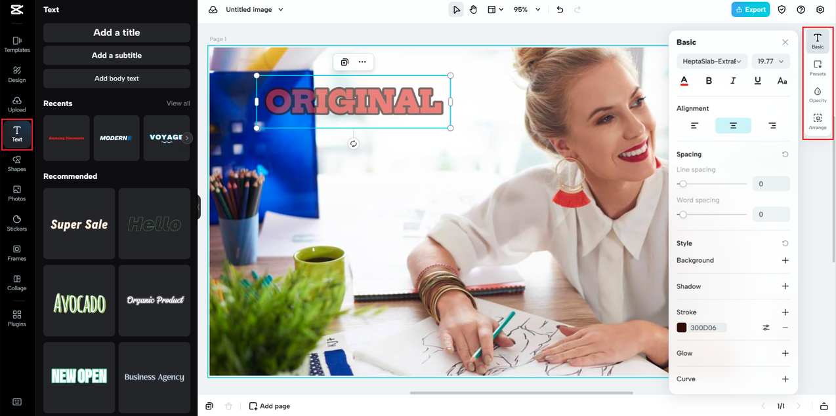The image size is (836, 416).
Task: Toggle underline text formatting
Action: tap(758, 81)
